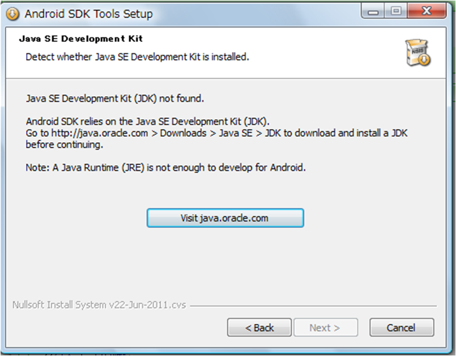Minimize the Android SDK Tools Setup window
The height and width of the screenshot is (356, 456).
point(373,11)
